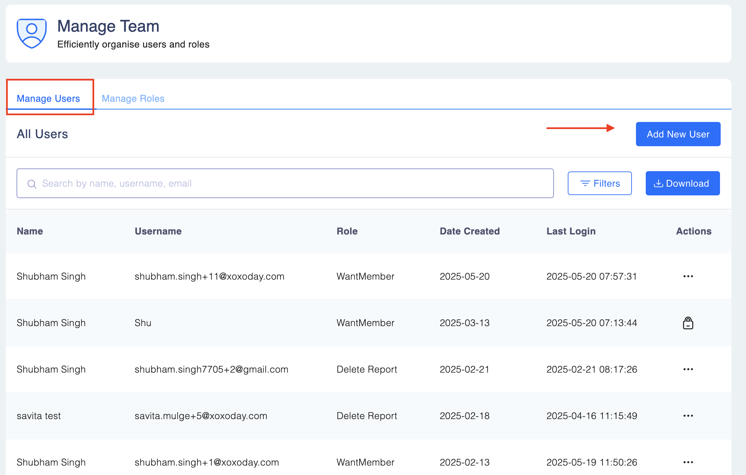Click the Last Login column header
Screen dimensions: 746x475
(571, 231)
